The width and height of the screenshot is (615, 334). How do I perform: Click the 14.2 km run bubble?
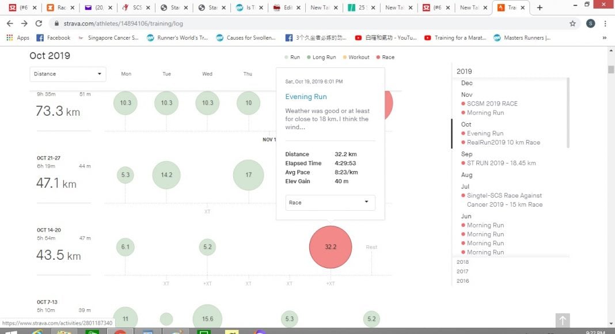(x=166, y=175)
